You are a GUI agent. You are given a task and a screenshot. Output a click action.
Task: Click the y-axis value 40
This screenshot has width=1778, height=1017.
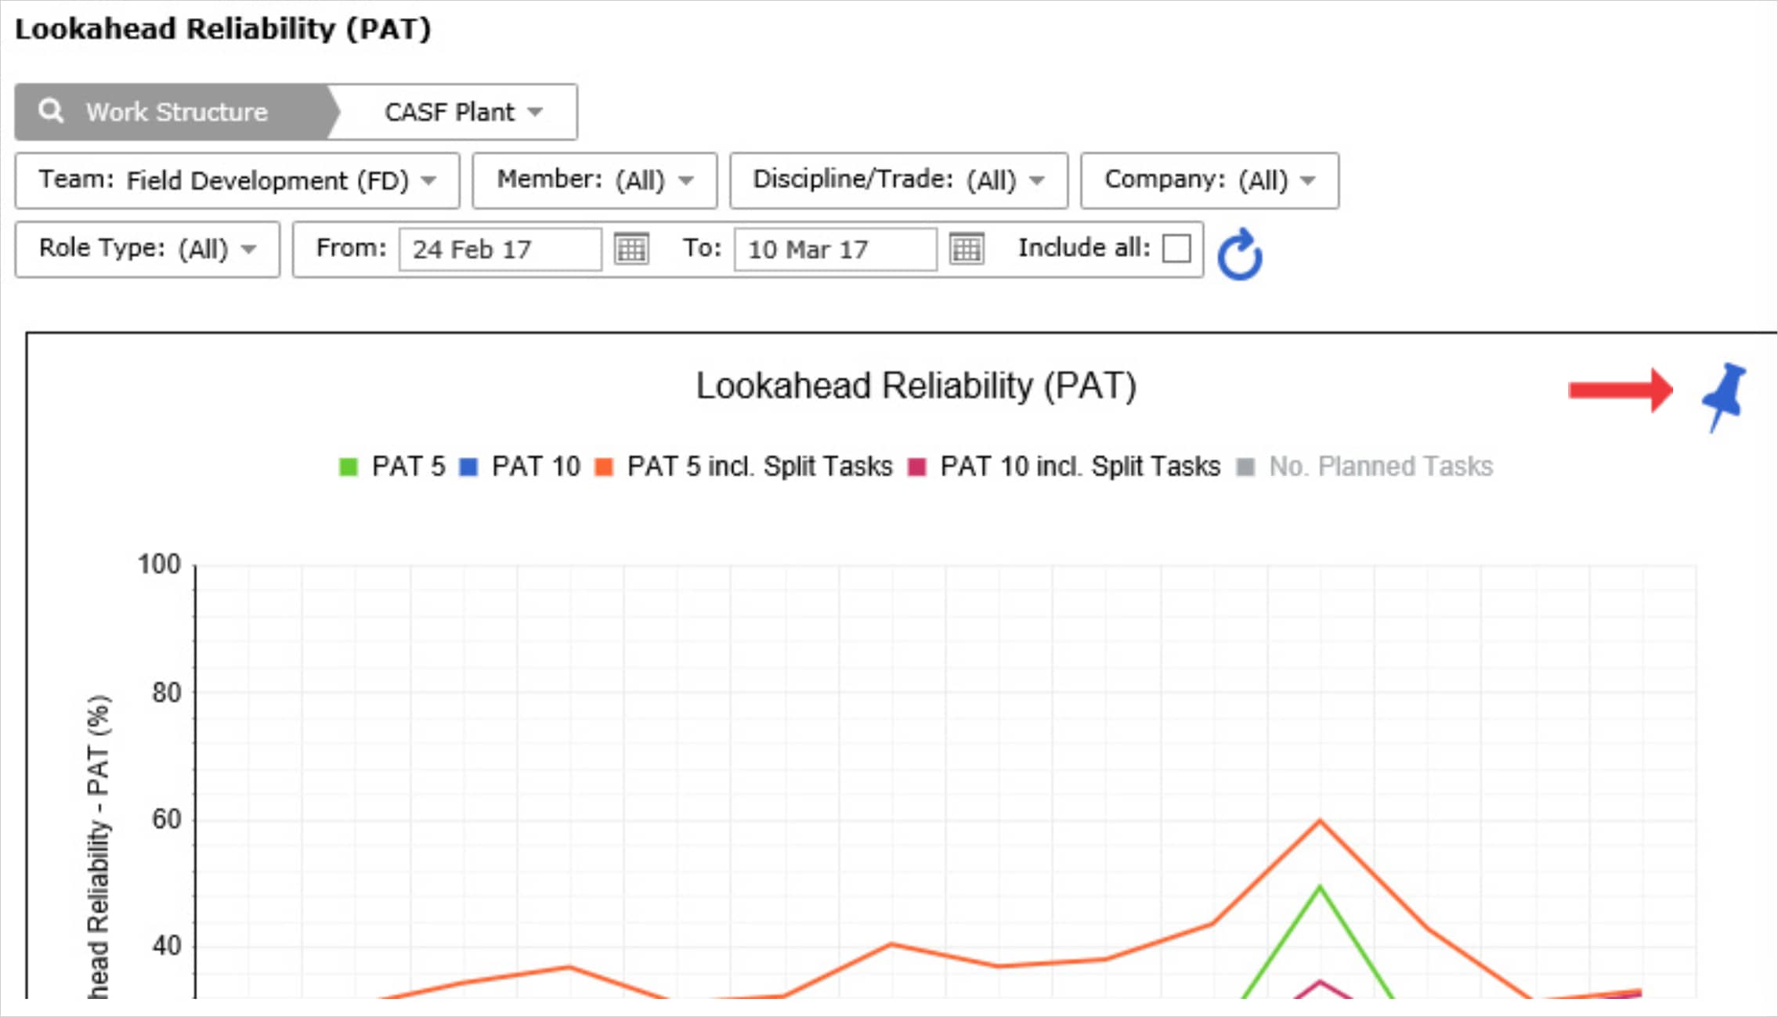[167, 947]
